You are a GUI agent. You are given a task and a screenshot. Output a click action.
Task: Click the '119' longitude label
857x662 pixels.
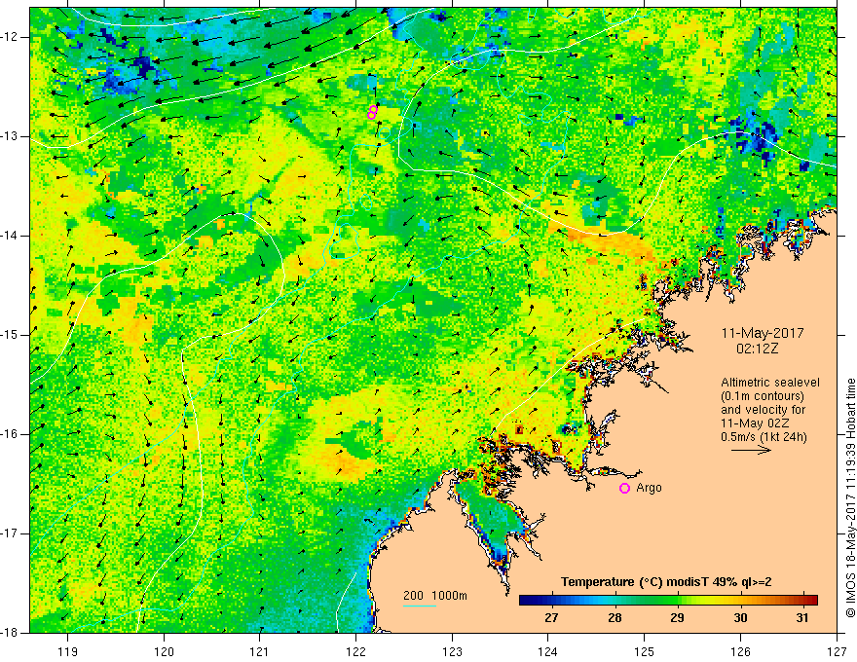coord(68,651)
